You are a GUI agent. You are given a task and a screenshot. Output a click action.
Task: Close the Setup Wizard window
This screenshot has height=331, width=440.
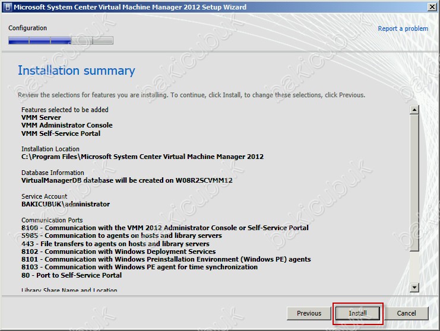(432, 7)
